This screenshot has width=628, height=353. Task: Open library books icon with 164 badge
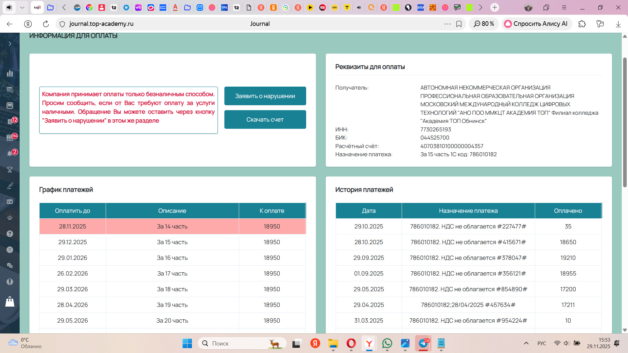(x=10, y=137)
